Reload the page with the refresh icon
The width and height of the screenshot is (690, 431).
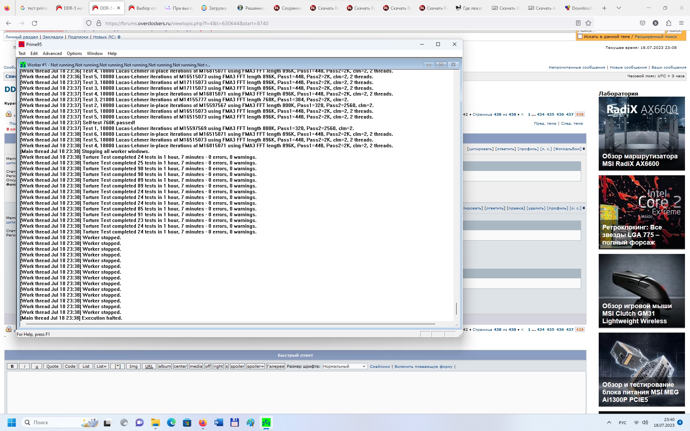pyautogui.click(x=34, y=23)
